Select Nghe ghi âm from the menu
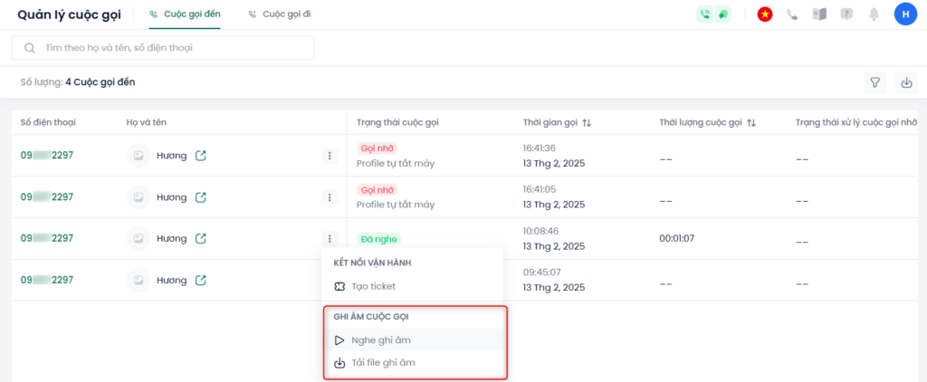927x382 pixels. pyautogui.click(x=381, y=340)
